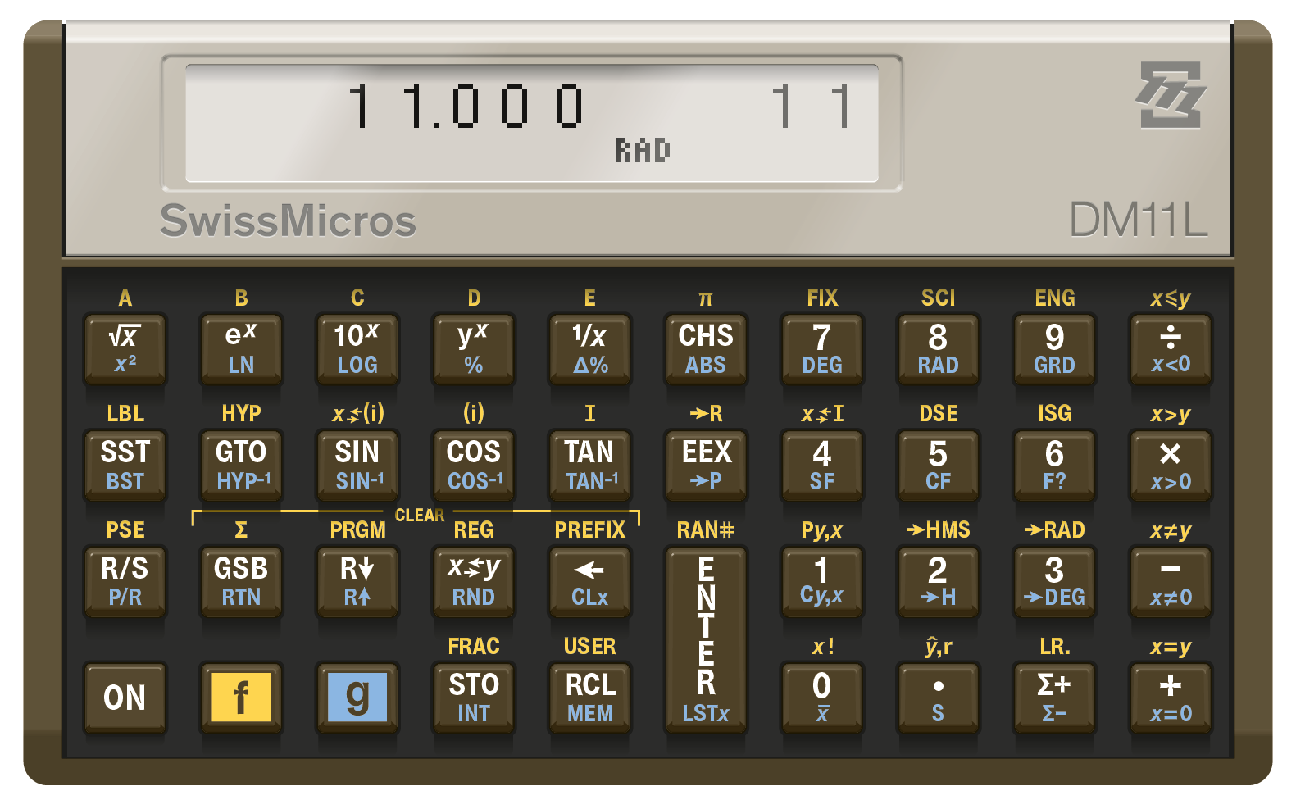Tap the 0 key
1296x809 pixels.
pyautogui.click(x=822, y=698)
